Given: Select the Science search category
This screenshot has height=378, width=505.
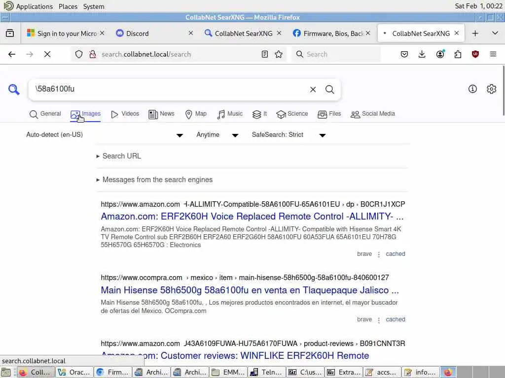Looking at the screenshot, I should click(292, 114).
